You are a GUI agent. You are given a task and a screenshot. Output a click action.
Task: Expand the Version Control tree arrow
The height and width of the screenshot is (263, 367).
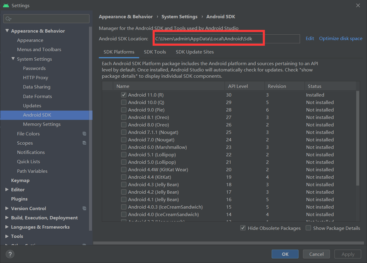[7, 208]
